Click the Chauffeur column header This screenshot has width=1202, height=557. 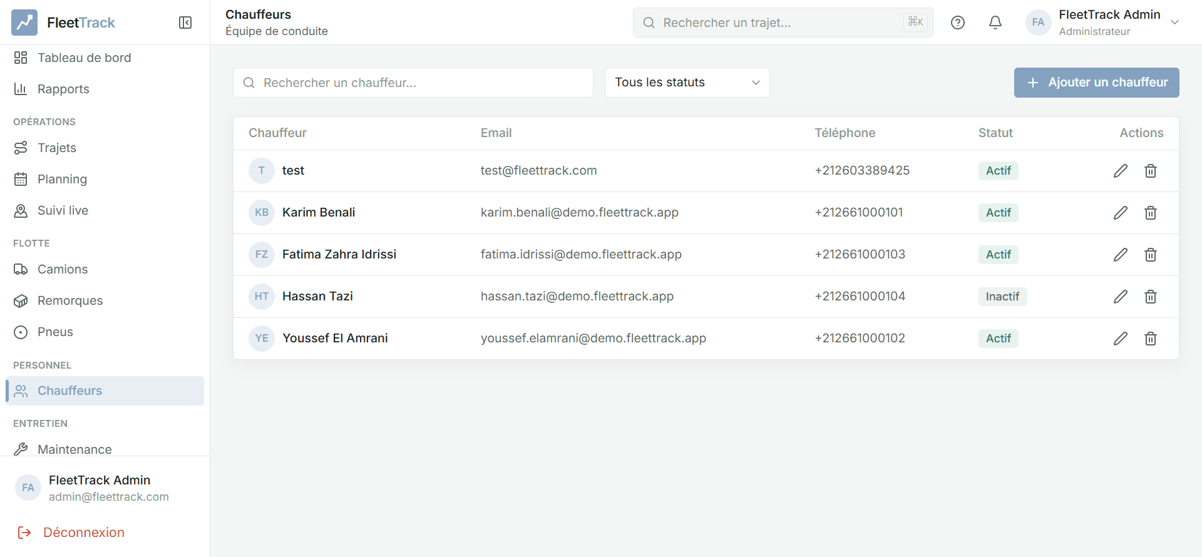pyautogui.click(x=277, y=133)
